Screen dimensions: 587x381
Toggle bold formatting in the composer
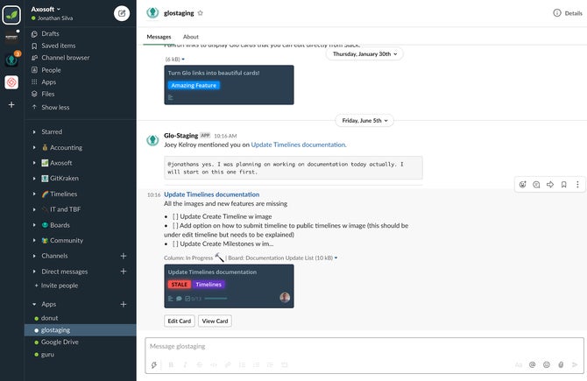tap(171, 365)
